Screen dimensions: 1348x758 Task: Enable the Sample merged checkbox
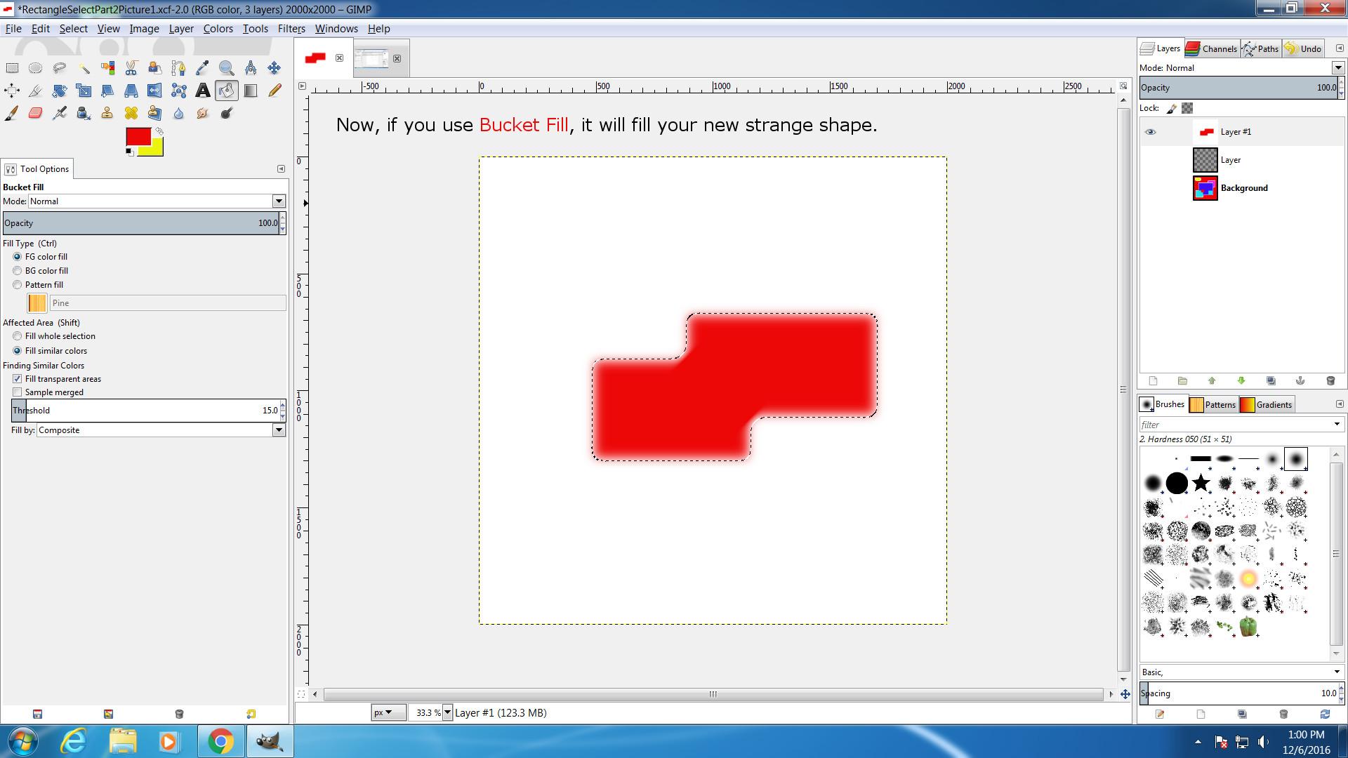[x=18, y=392]
